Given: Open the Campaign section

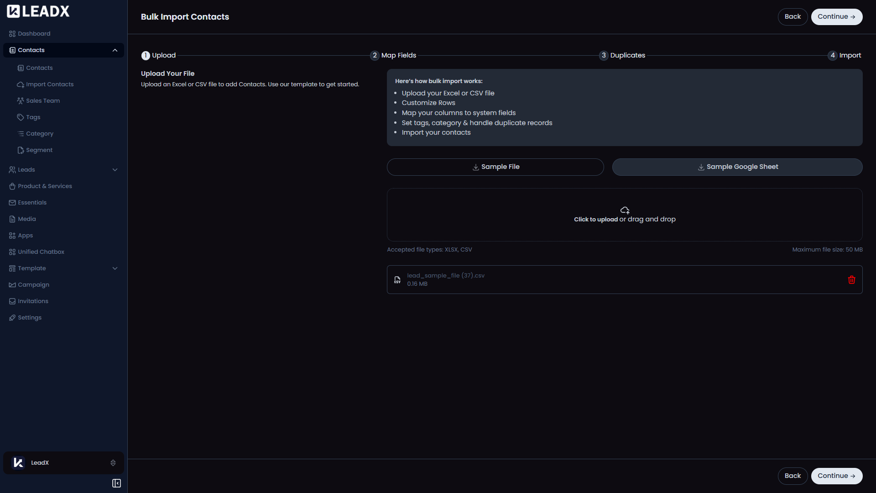Looking at the screenshot, I should (x=33, y=284).
